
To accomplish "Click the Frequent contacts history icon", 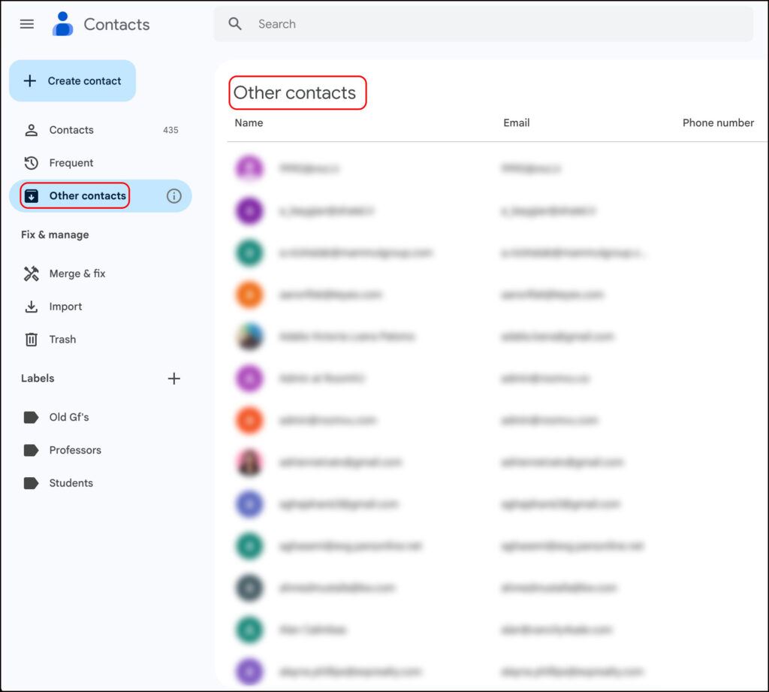I will tap(31, 162).
